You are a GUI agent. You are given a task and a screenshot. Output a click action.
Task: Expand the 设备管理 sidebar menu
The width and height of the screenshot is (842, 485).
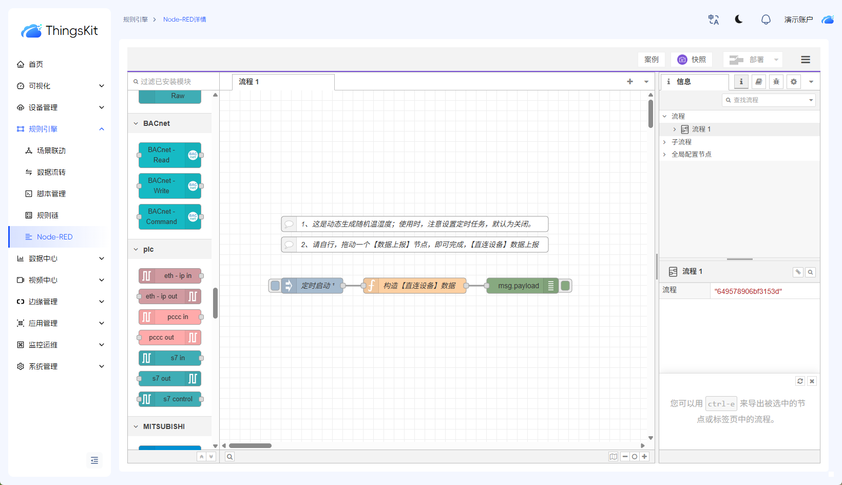60,107
